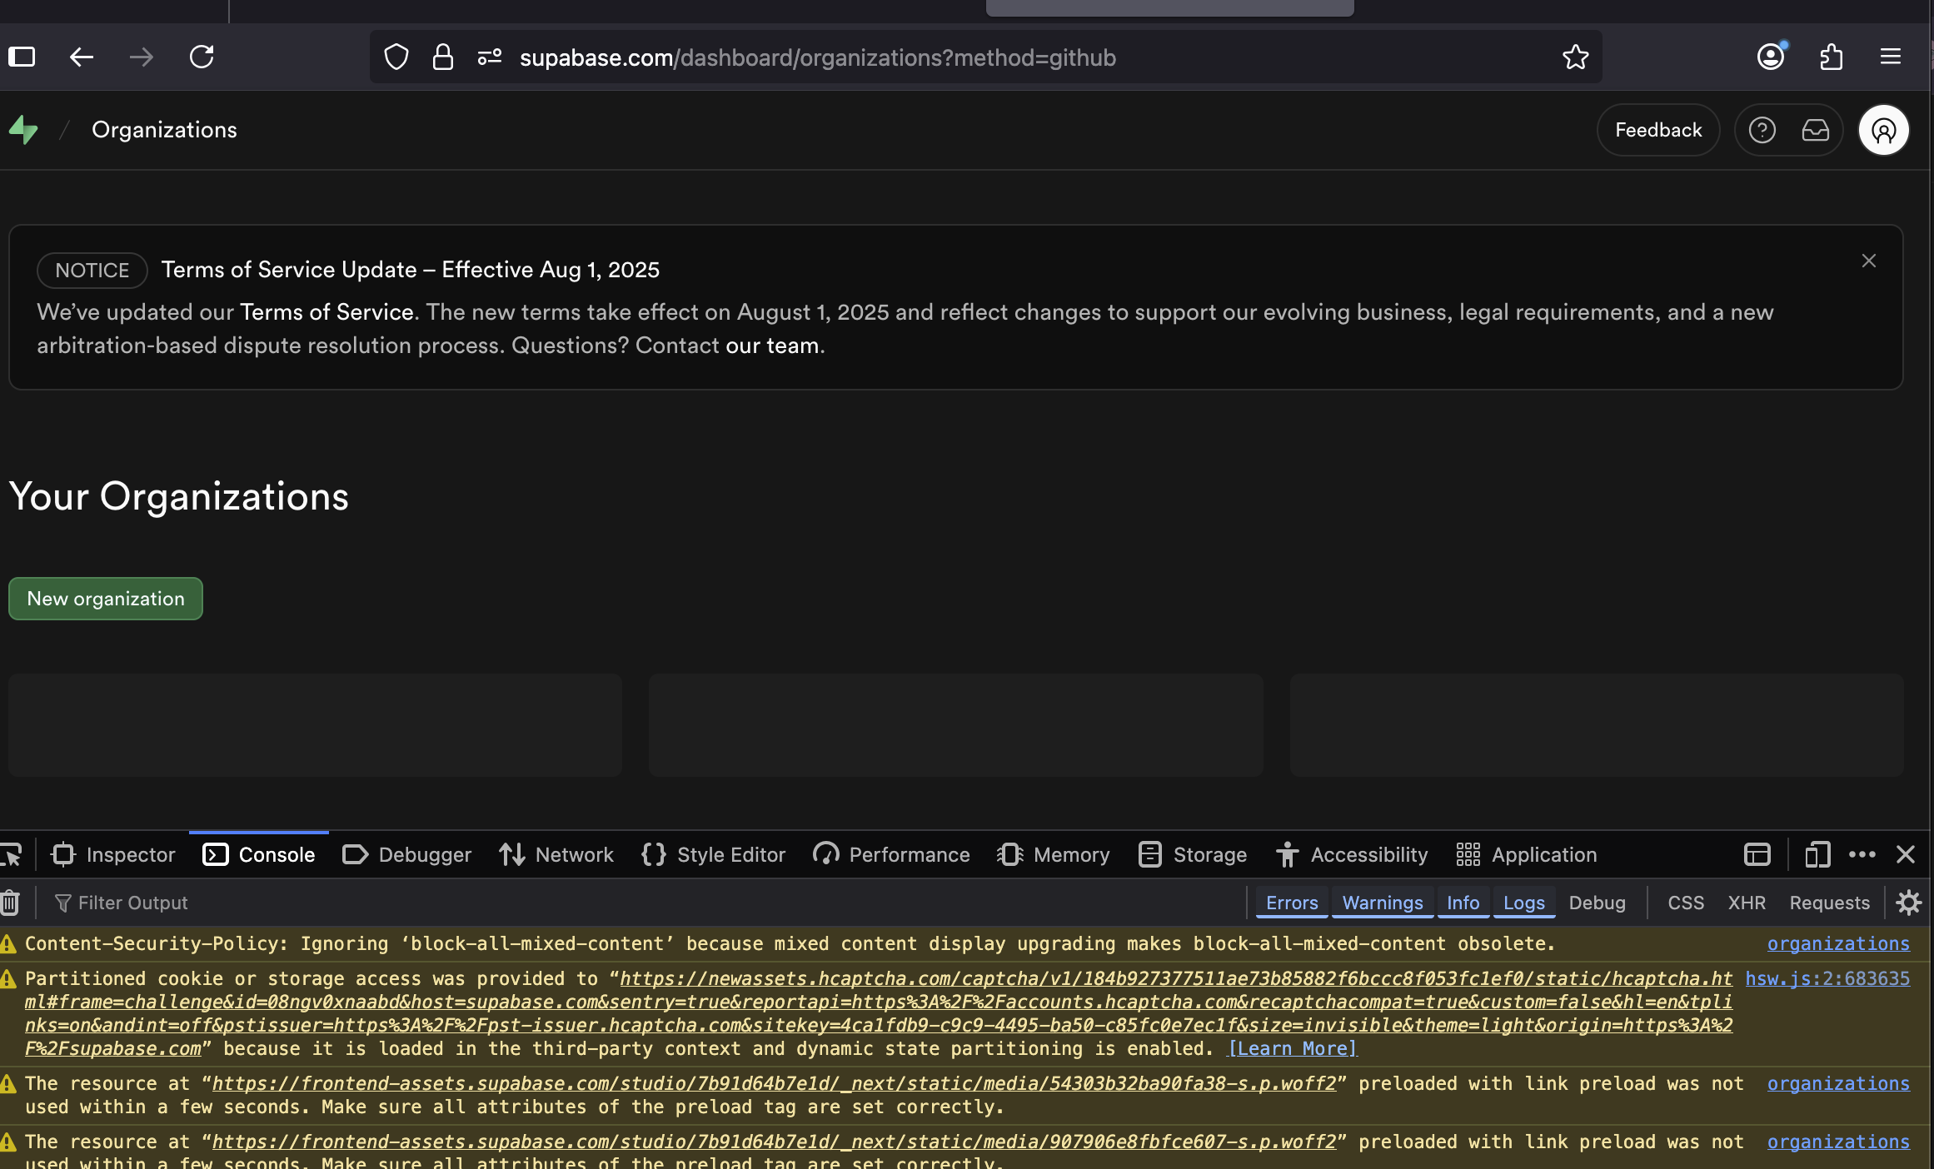This screenshot has width=1934, height=1169.
Task: Switch to the Storage devtools tab
Action: (x=1193, y=855)
